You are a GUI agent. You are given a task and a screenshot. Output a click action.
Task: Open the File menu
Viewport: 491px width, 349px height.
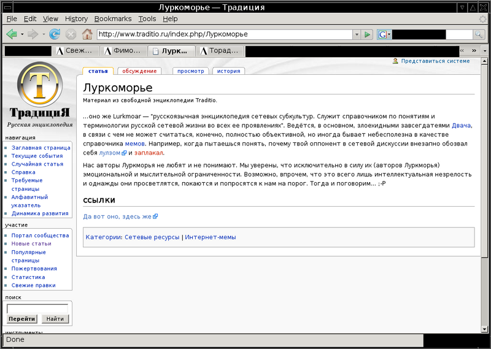pyautogui.click(x=12, y=19)
